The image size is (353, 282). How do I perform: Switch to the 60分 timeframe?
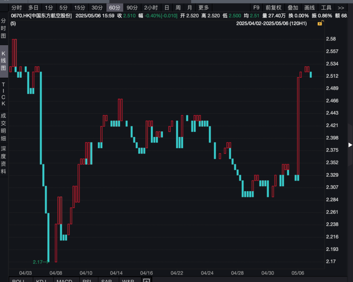pos(114,8)
